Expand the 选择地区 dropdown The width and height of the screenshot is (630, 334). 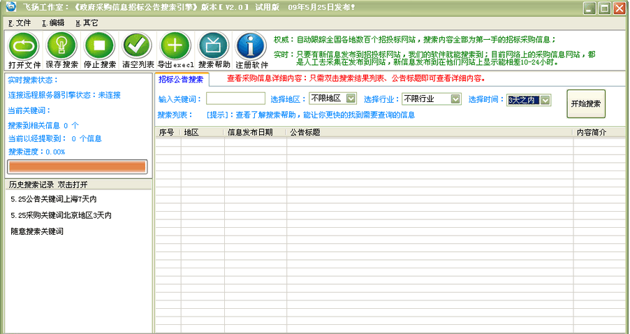coord(351,98)
